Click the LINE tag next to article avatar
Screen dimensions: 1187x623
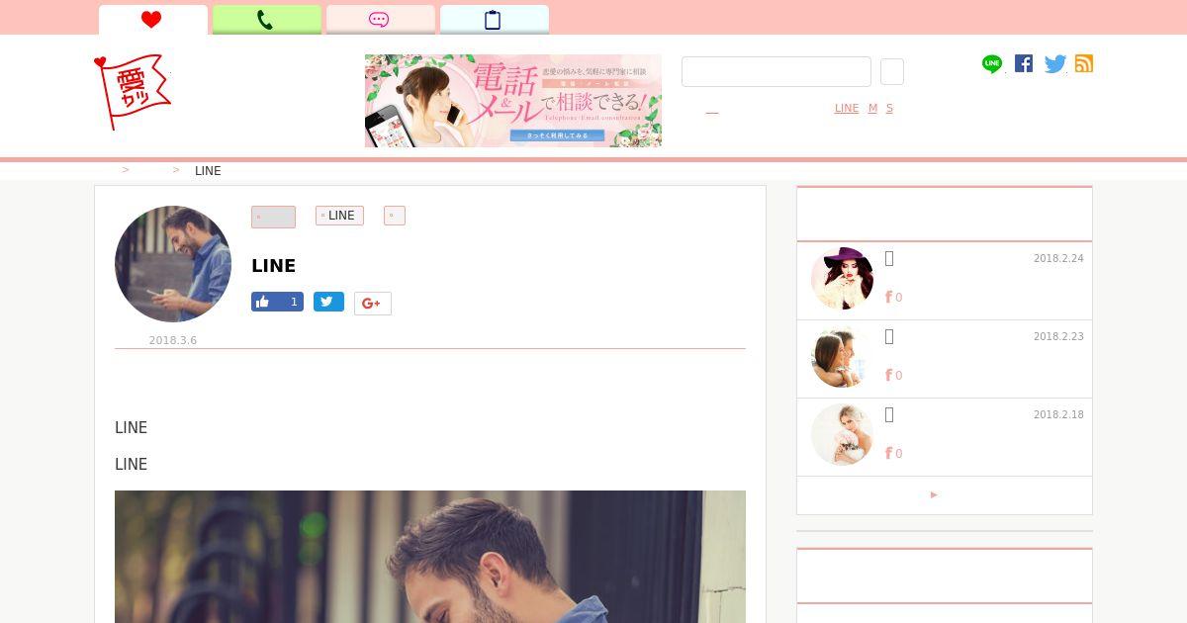(339, 216)
